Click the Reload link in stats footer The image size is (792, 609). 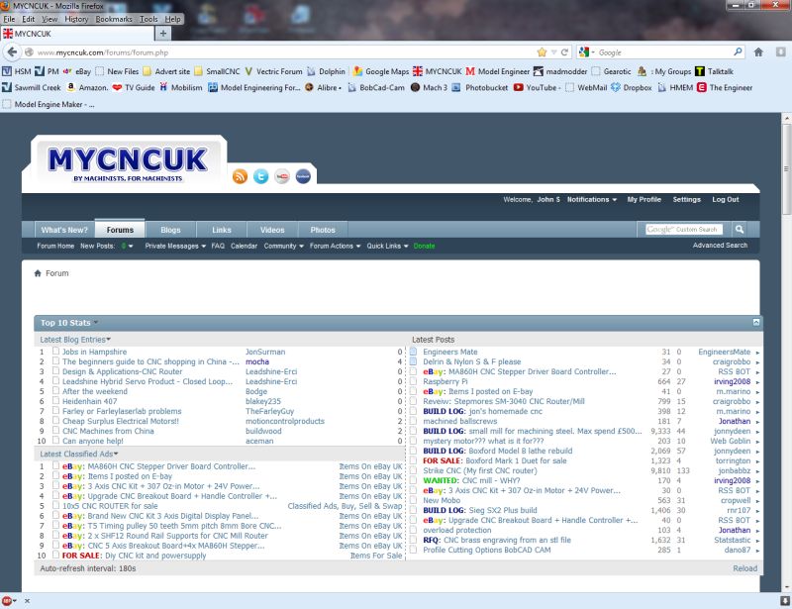744,568
